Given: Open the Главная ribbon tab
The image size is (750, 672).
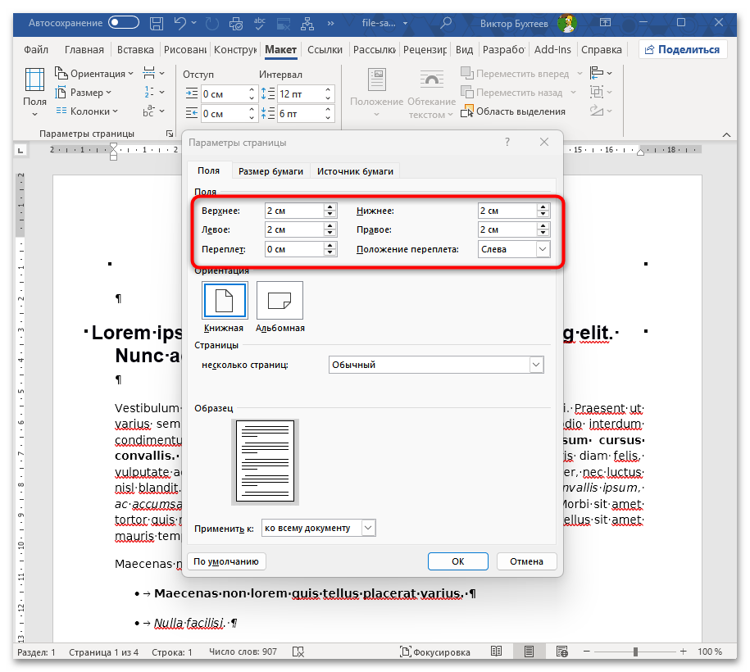Looking at the screenshot, I should [84, 50].
